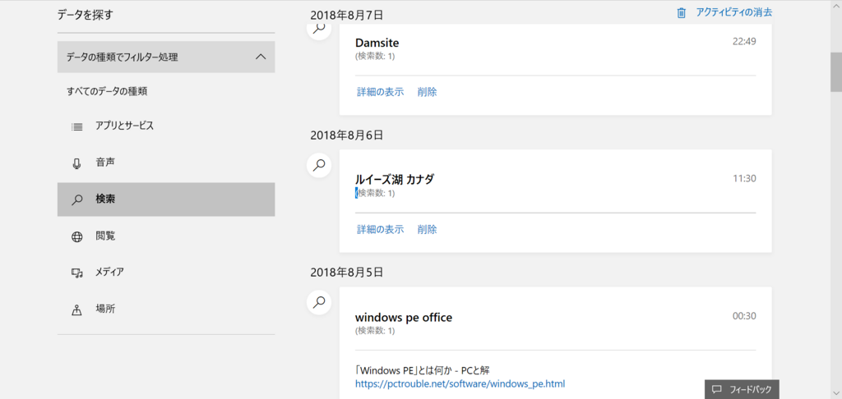Click the vertical scrollbar thumb
The width and height of the screenshot is (842, 399).
[x=836, y=72]
